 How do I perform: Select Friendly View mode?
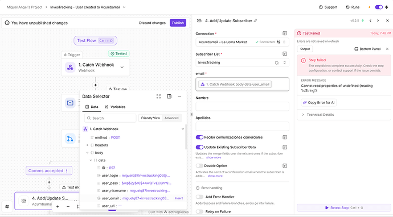pyautogui.click(x=150, y=118)
